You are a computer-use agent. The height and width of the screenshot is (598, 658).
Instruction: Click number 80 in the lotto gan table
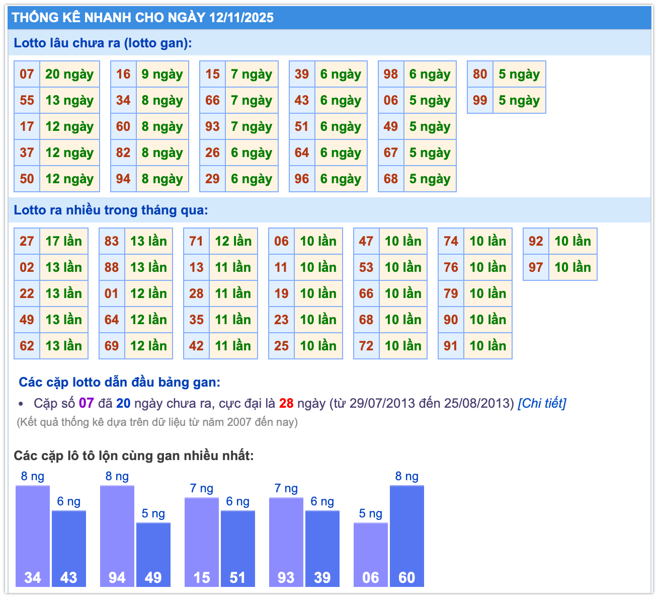pos(480,74)
